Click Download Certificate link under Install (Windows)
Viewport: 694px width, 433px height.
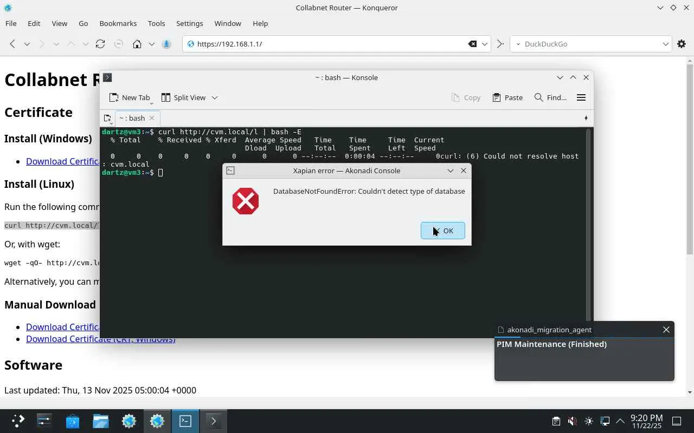[63, 161]
